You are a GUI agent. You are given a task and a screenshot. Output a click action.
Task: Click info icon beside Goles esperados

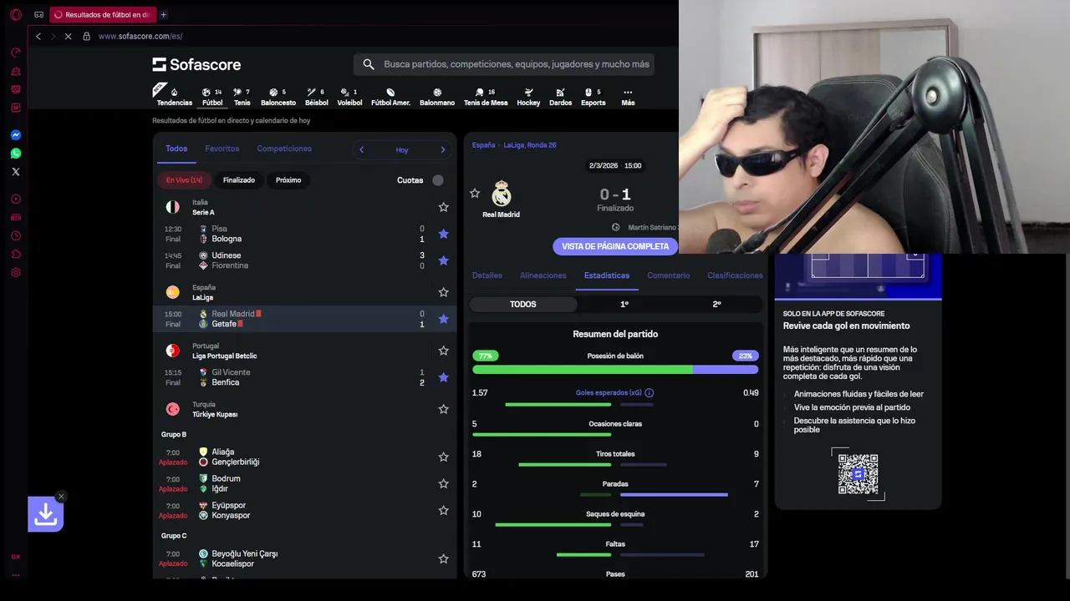[x=650, y=393]
